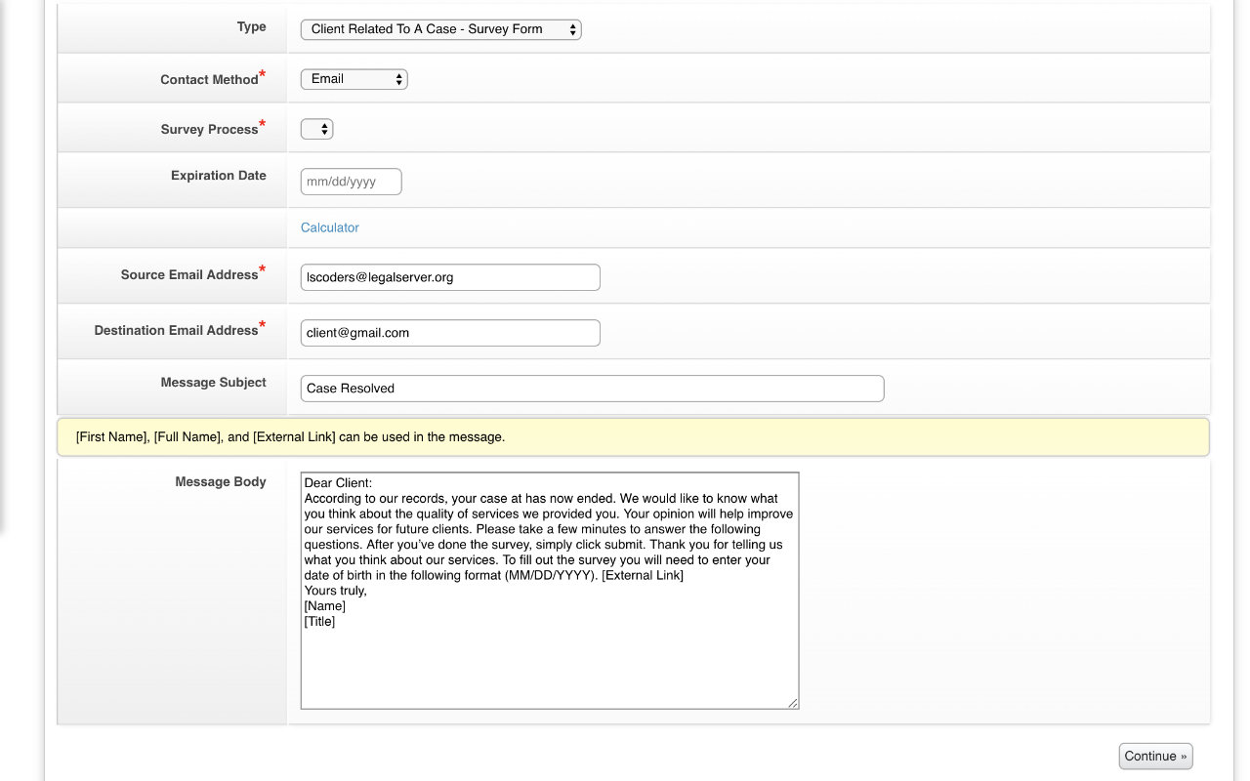Click '[Name]' in the message body
Viewport: 1250px width, 781px height.
pos(325,606)
